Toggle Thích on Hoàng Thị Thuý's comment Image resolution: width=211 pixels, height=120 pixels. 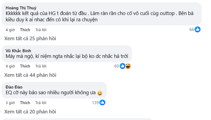point(25,30)
